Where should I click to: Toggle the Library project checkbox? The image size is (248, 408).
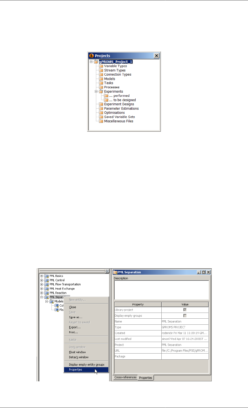point(185,310)
